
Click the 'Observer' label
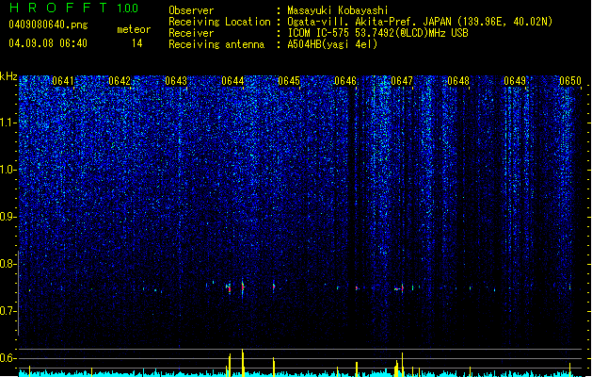pyautogui.click(x=191, y=10)
